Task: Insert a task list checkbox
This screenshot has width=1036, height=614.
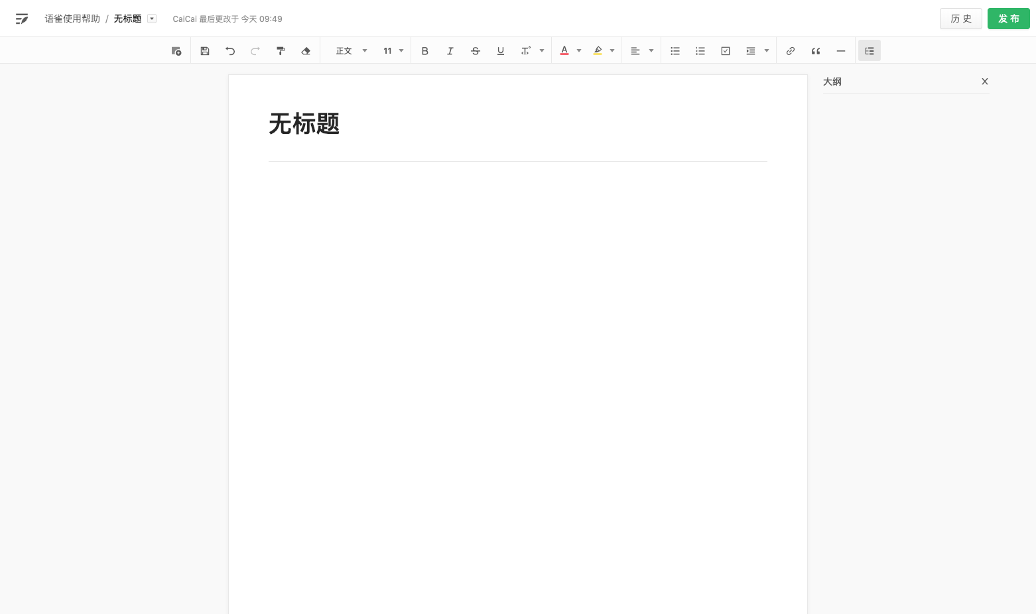Action: coord(725,50)
